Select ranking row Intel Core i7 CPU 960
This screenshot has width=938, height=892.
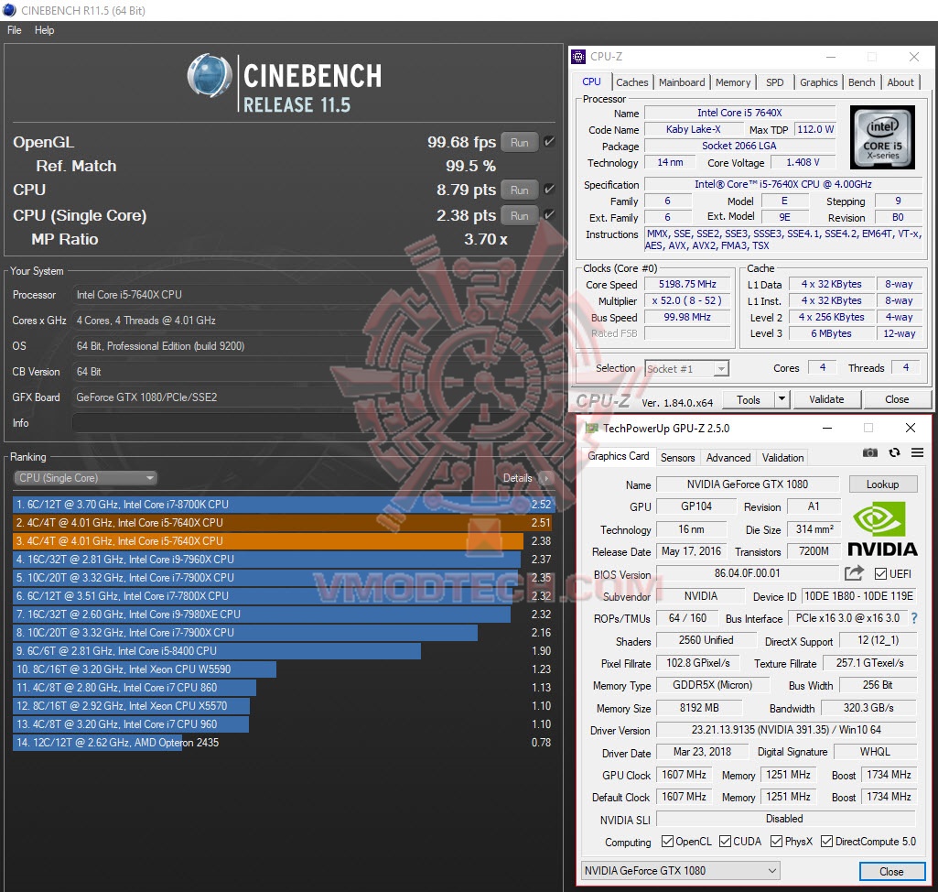tap(285, 723)
